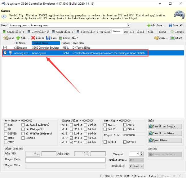Open the Devices tab

tap(129, 32)
